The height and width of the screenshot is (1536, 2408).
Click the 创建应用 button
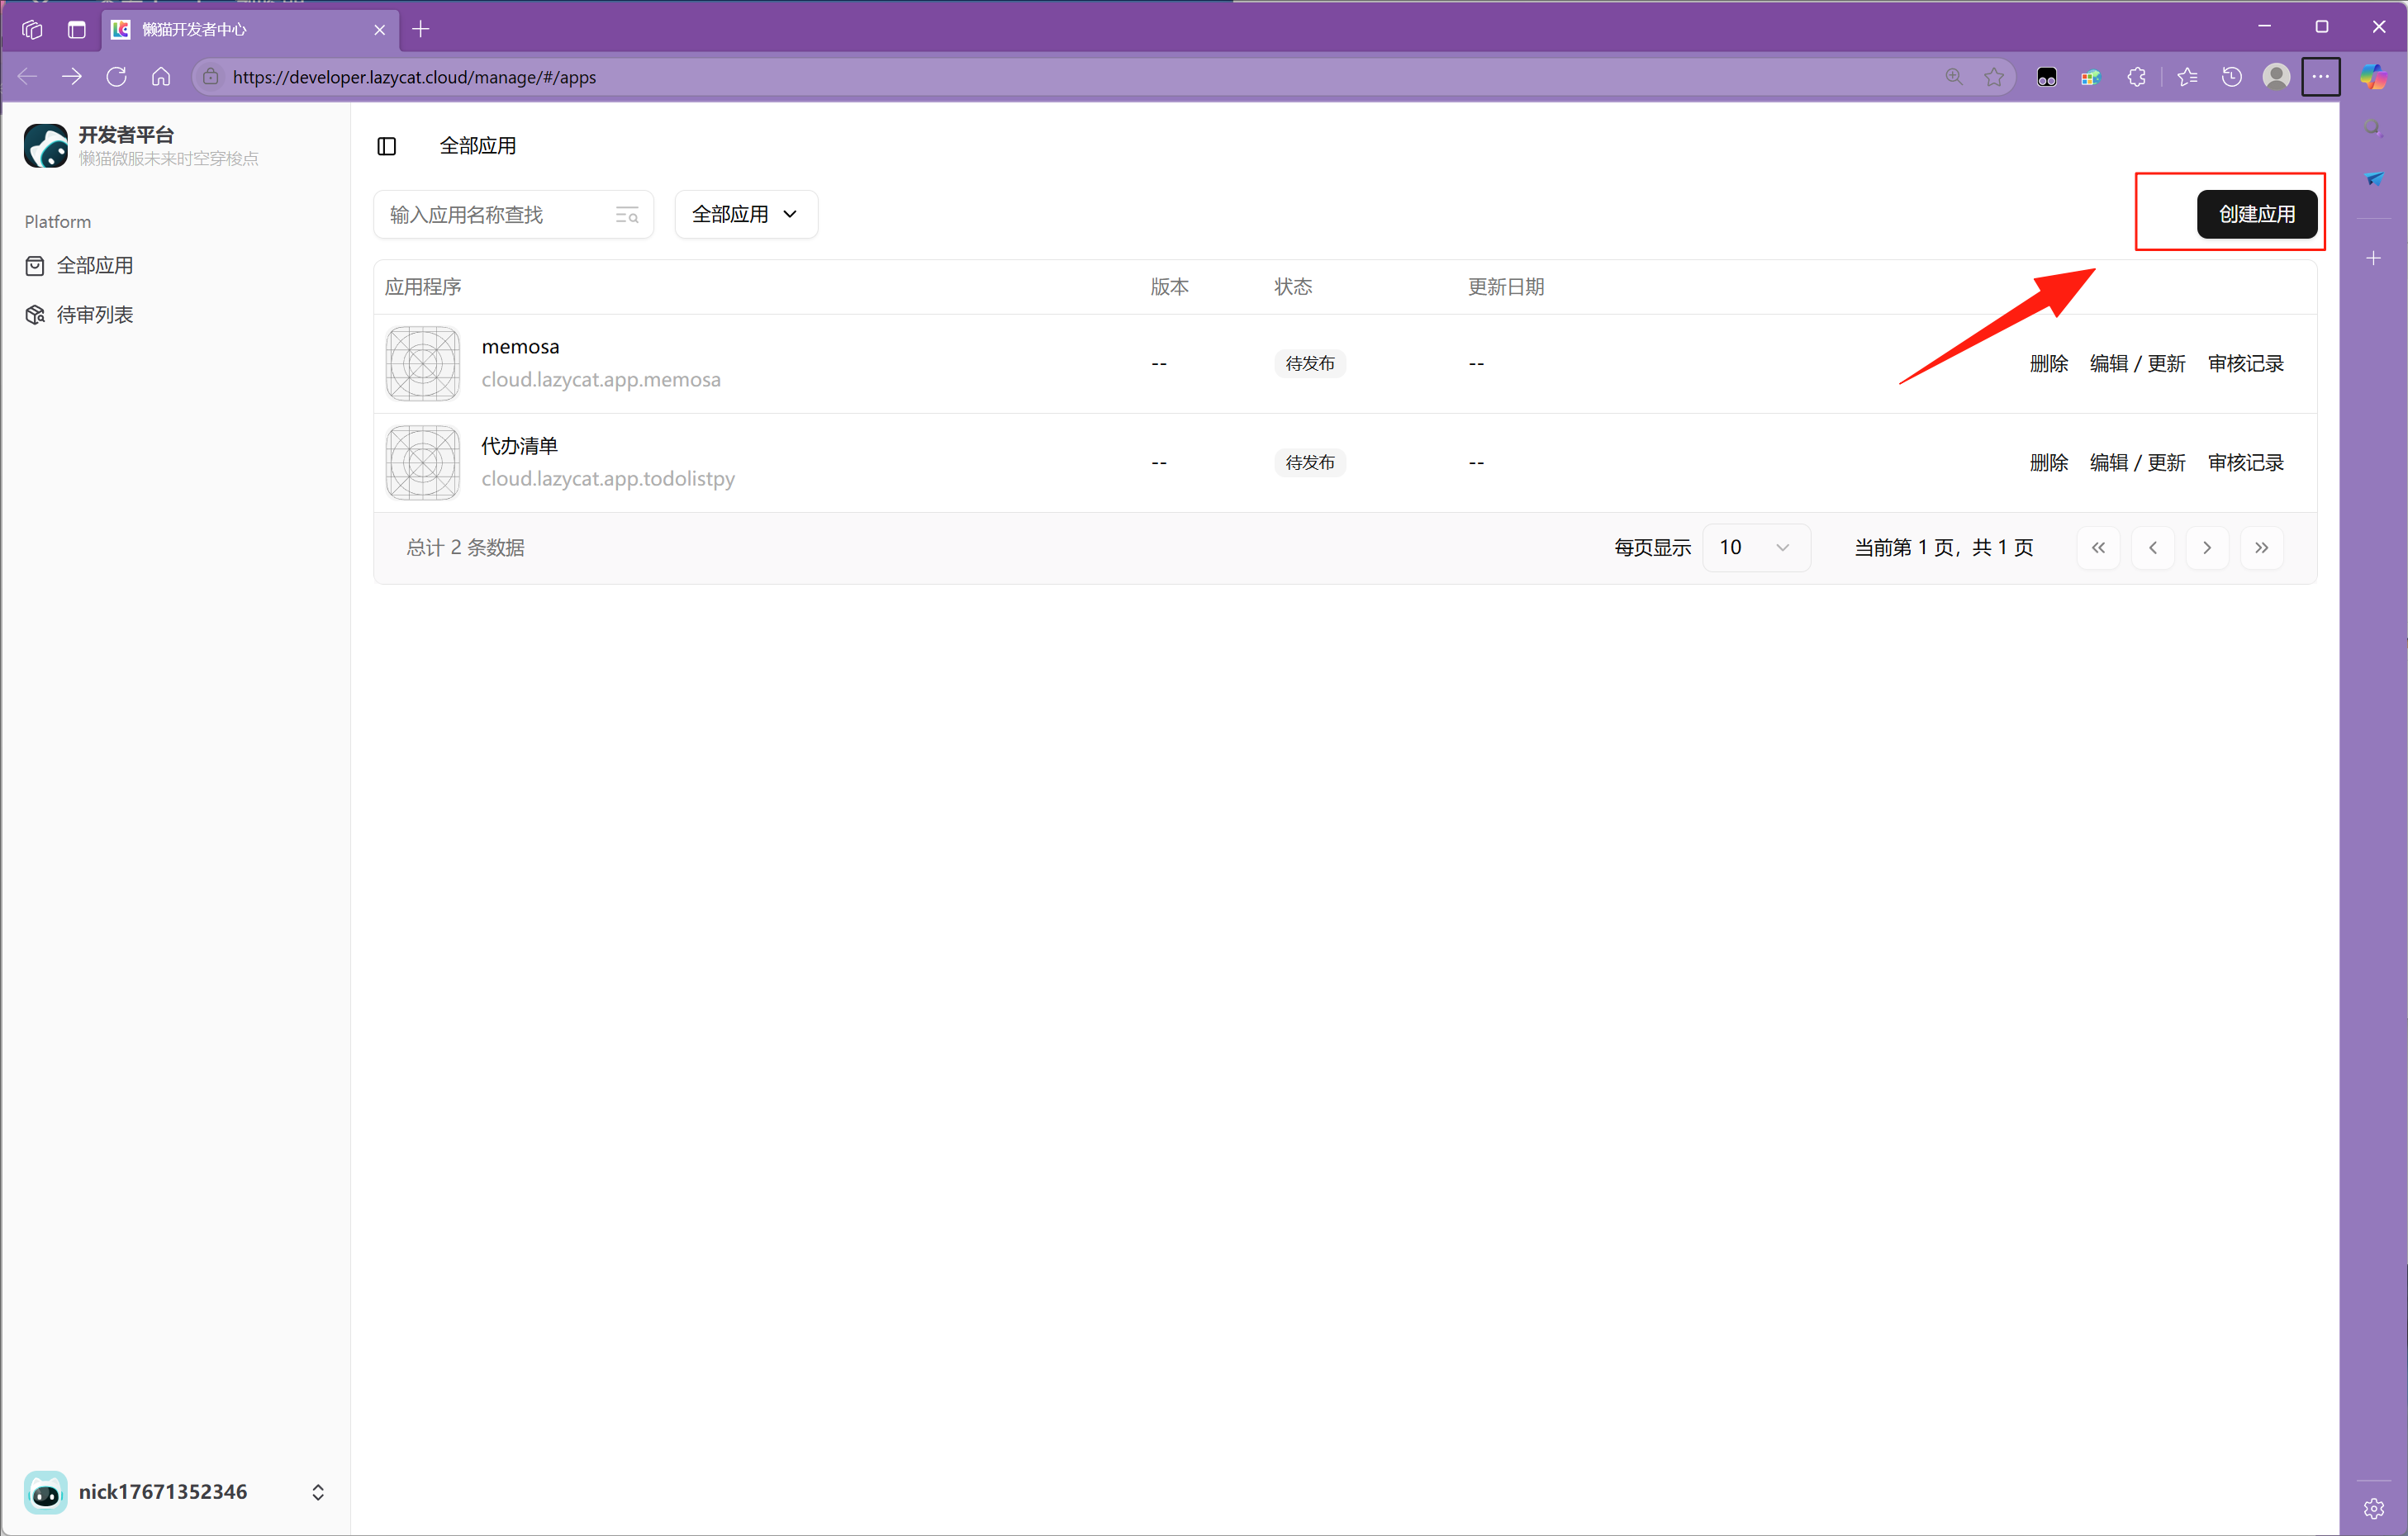[x=2257, y=214]
